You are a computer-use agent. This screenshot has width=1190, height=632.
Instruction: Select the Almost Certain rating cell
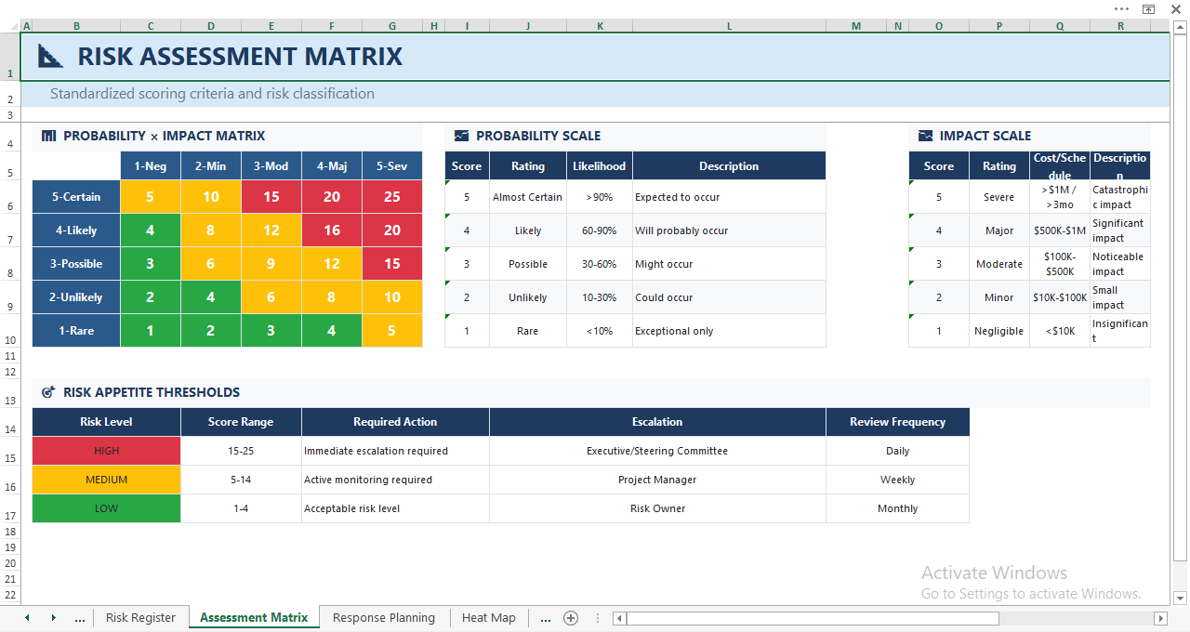(x=528, y=197)
